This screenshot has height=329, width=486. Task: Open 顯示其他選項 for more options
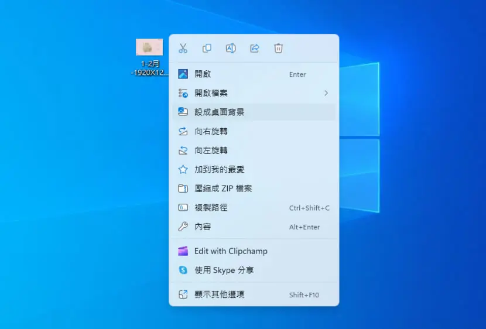click(x=254, y=294)
